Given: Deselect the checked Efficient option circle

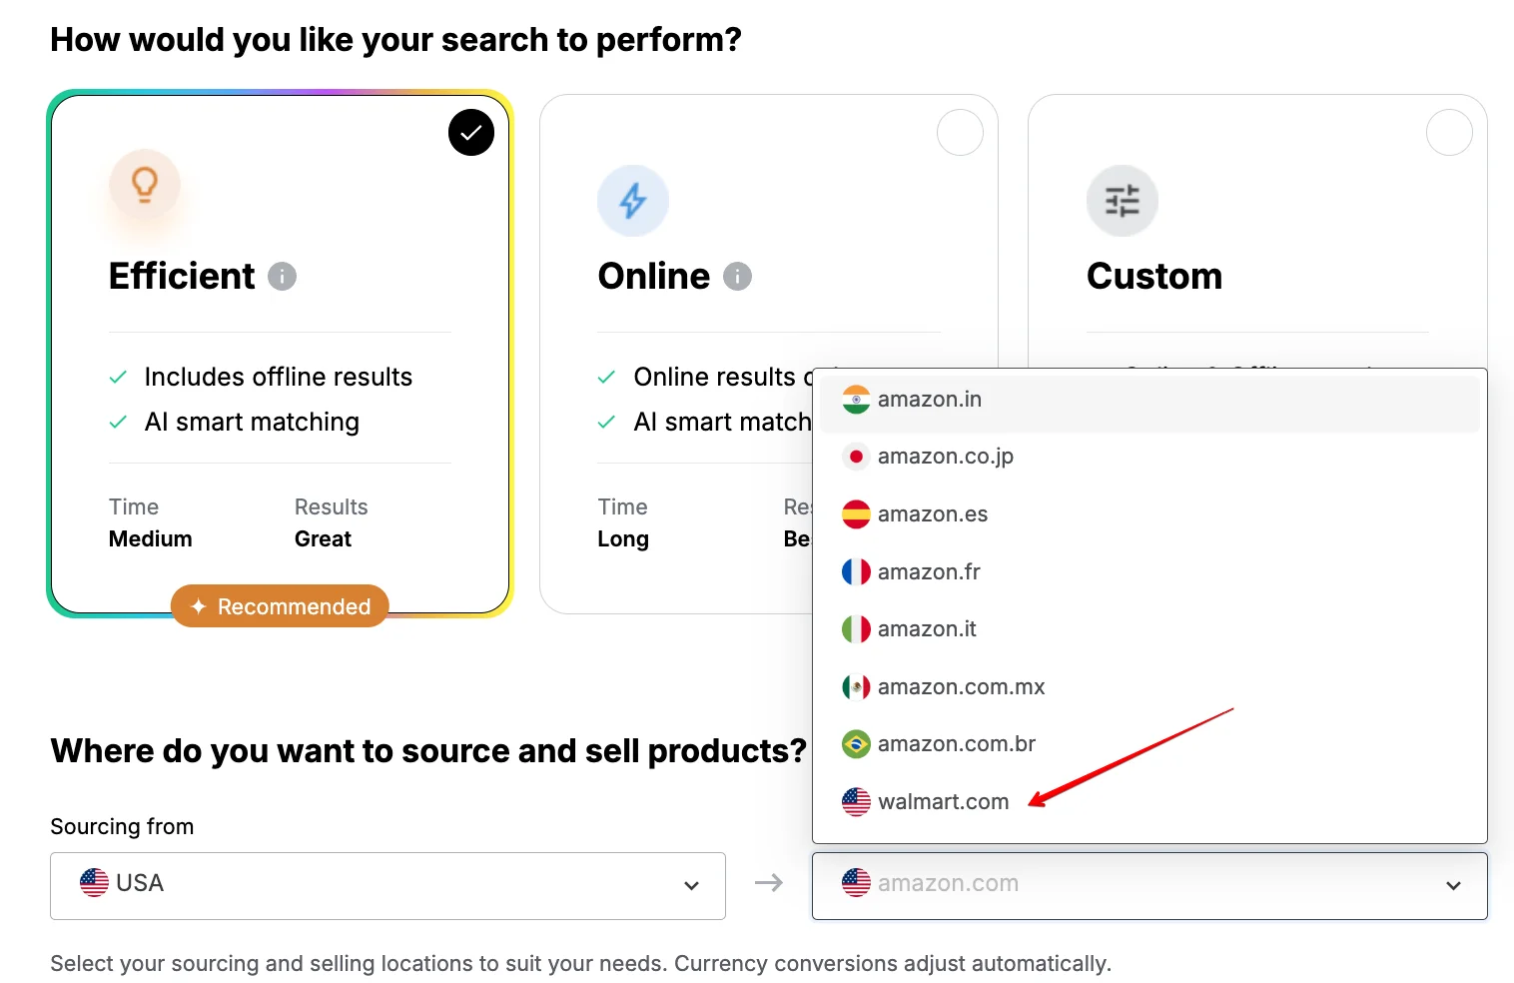Looking at the screenshot, I should pyautogui.click(x=471, y=133).
